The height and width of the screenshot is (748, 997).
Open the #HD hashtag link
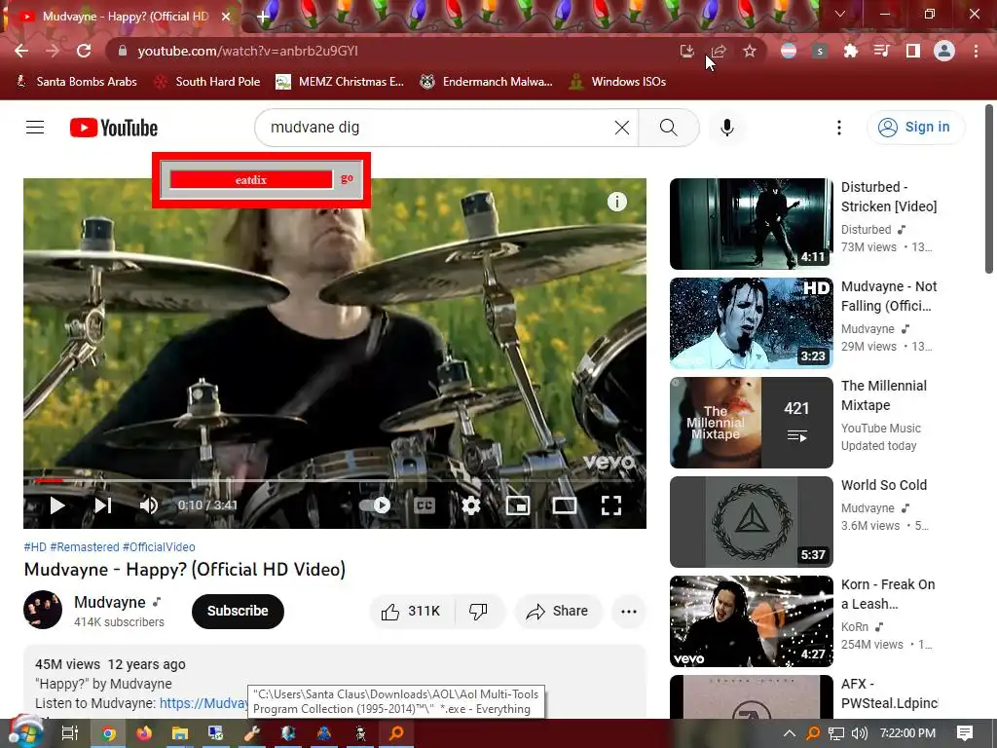coord(35,547)
